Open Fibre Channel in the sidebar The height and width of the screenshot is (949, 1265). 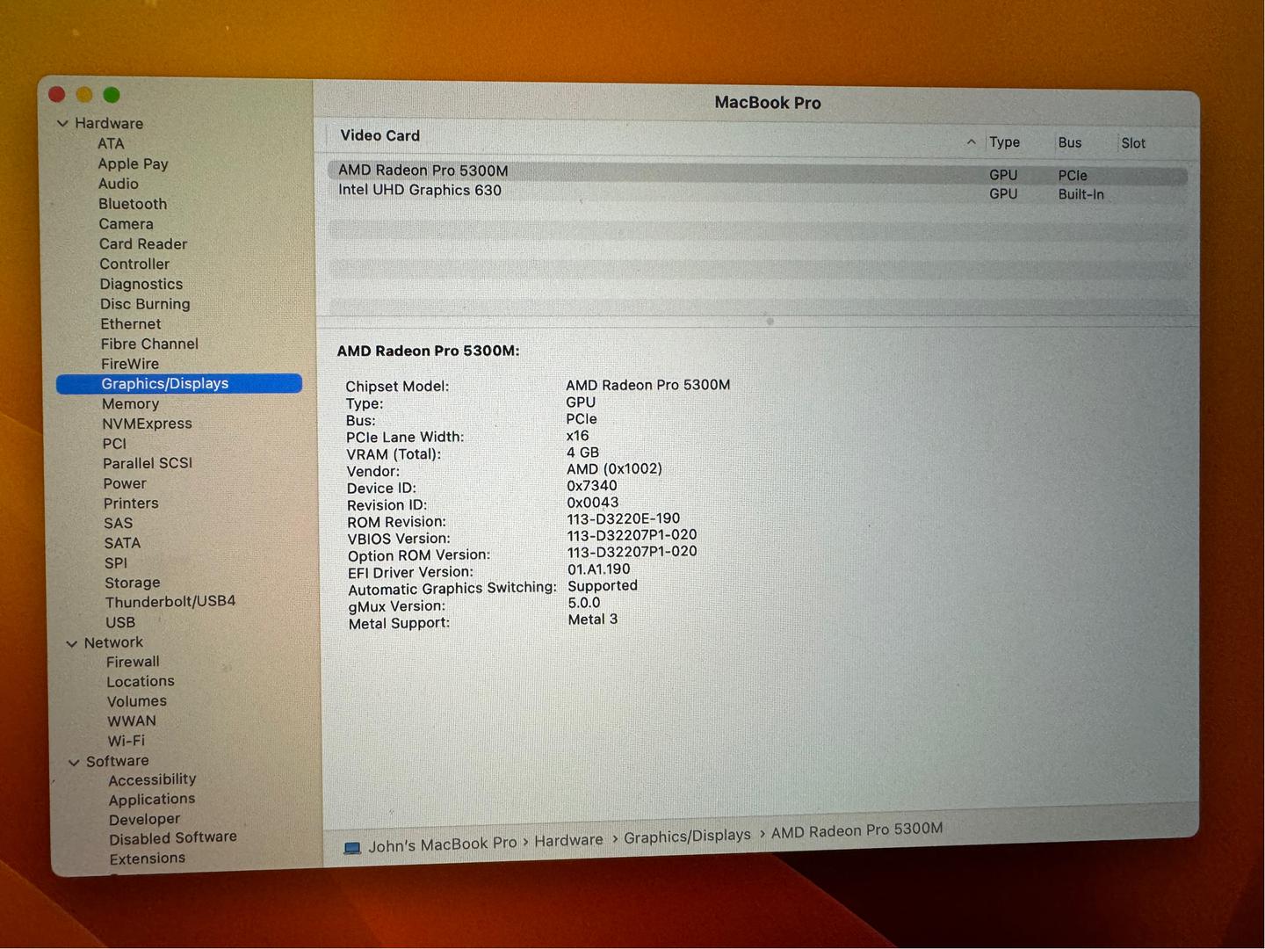pos(149,344)
